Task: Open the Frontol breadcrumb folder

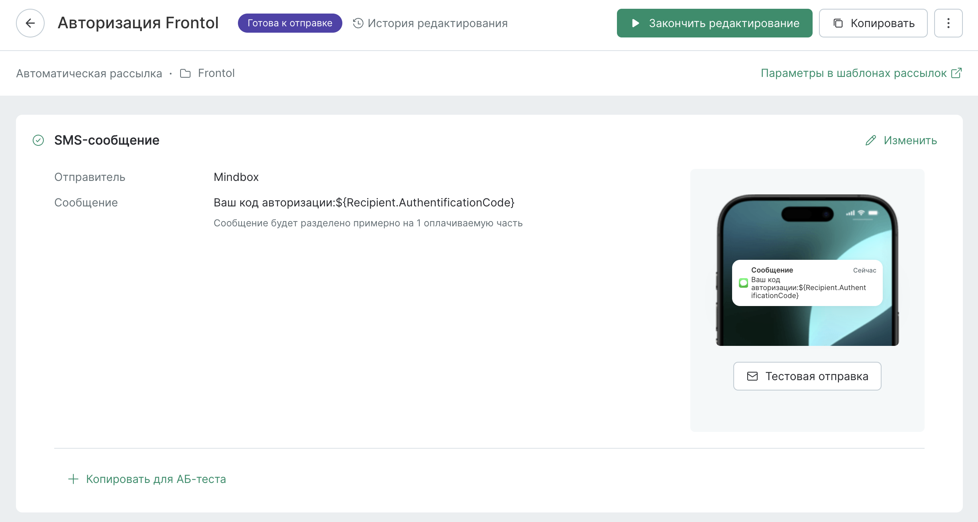Action: coord(216,73)
